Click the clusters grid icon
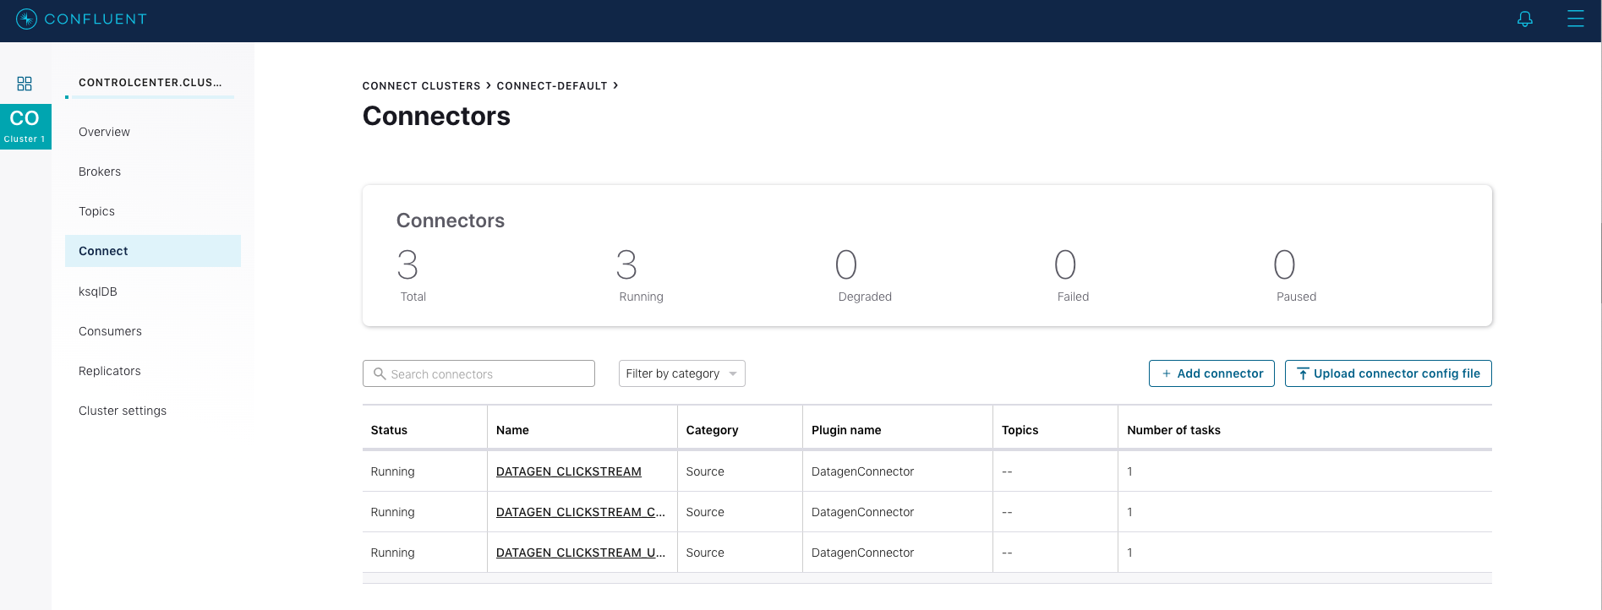The width and height of the screenshot is (1602, 610). (25, 84)
